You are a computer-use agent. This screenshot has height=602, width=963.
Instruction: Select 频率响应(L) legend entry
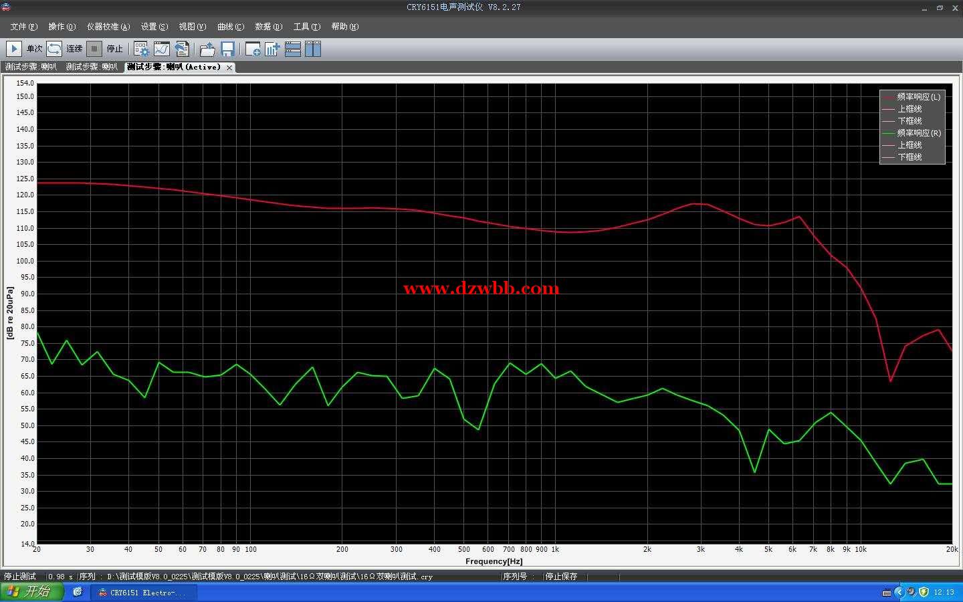point(912,97)
